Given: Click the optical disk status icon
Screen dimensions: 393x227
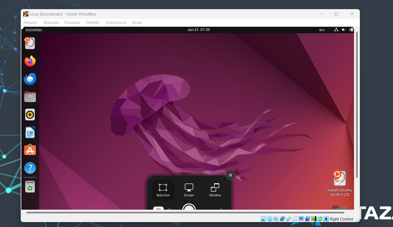Looking at the screenshot, I should pos(270,219).
